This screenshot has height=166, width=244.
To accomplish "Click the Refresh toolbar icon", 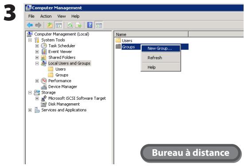I will point(70,25).
